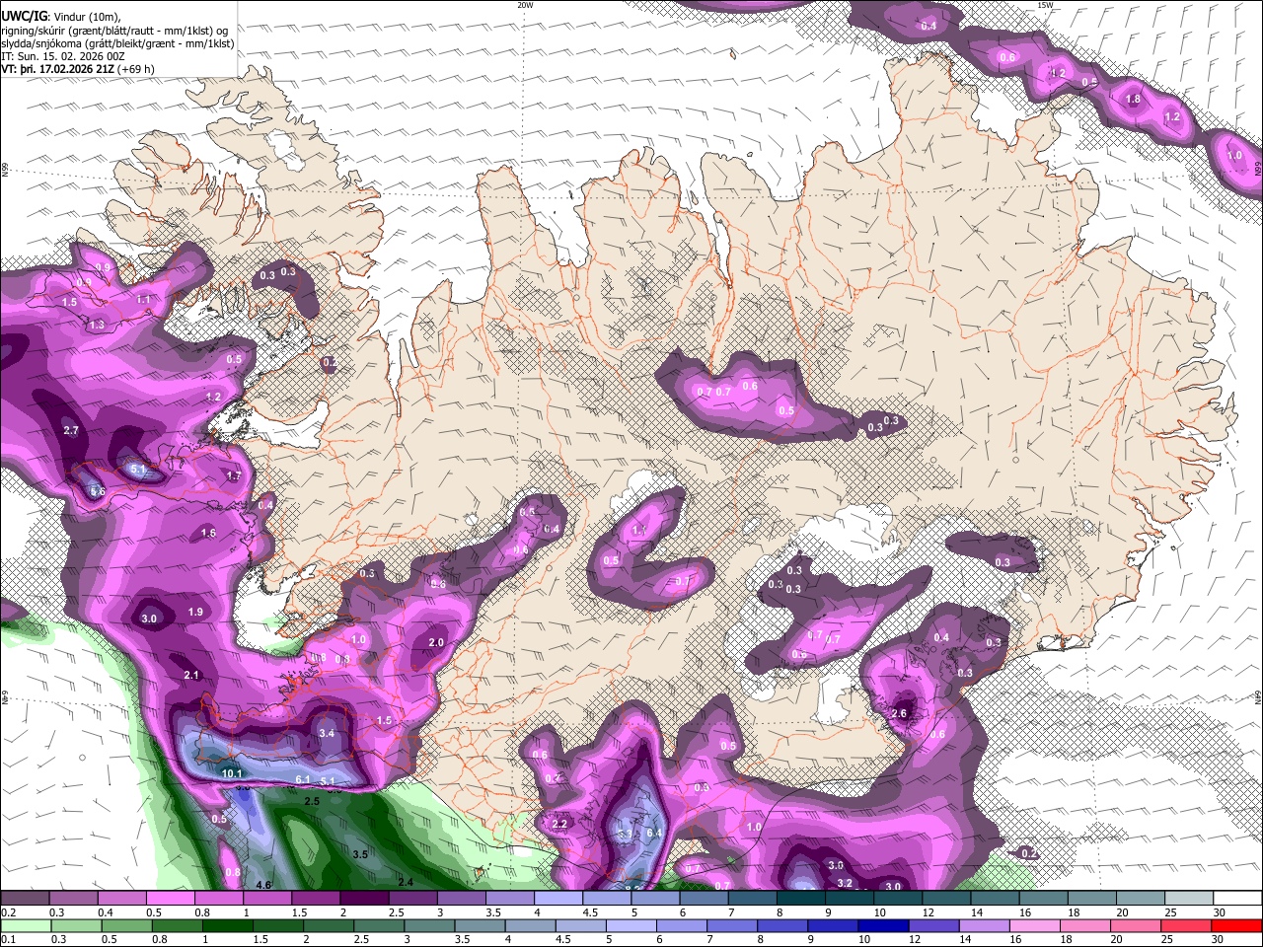Click the '6.4' value on the south coast
This screenshot has height=947, width=1263.
[653, 834]
